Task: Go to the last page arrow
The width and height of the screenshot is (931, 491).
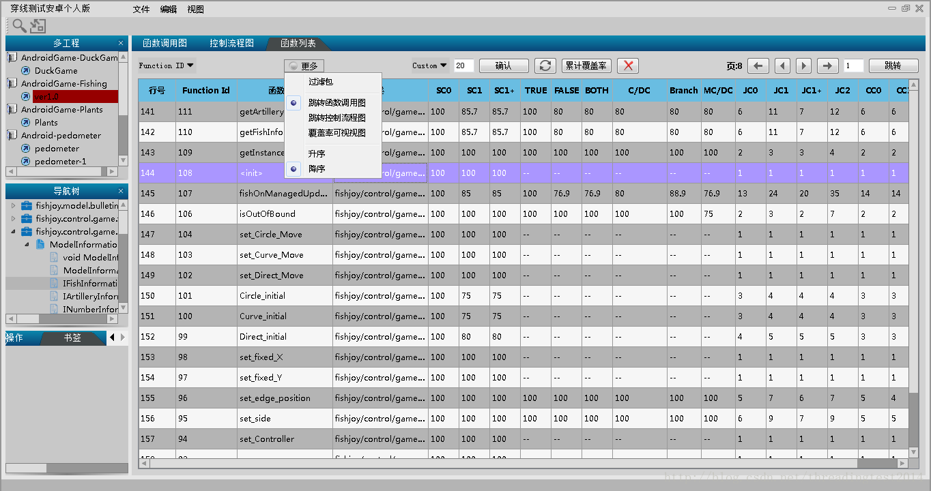Action: coord(828,65)
